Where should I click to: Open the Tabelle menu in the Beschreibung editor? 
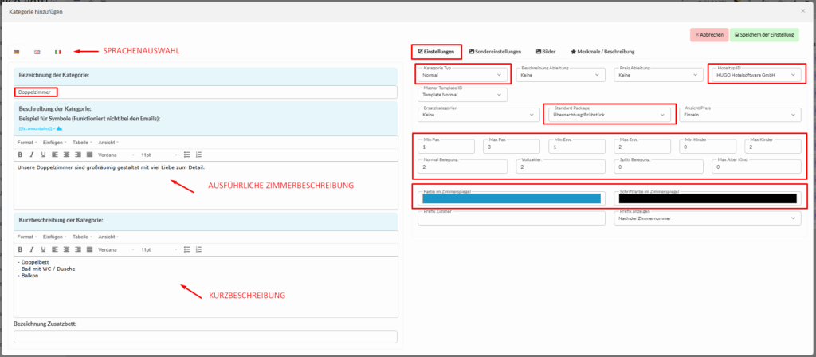(x=82, y=143)
